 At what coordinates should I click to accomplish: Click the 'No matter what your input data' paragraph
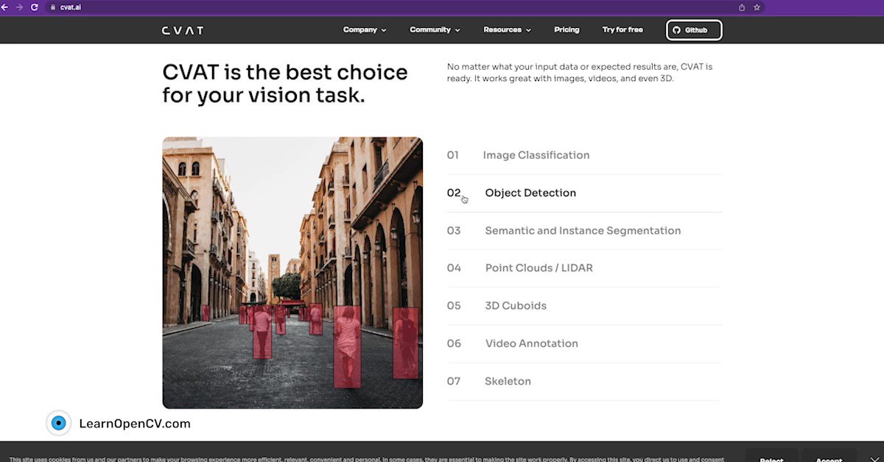(580, 72)
